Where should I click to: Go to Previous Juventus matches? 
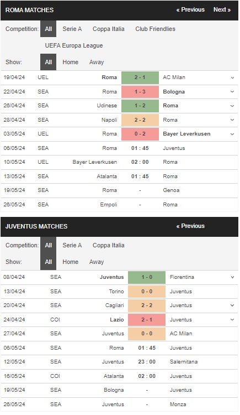coord(190,226)
